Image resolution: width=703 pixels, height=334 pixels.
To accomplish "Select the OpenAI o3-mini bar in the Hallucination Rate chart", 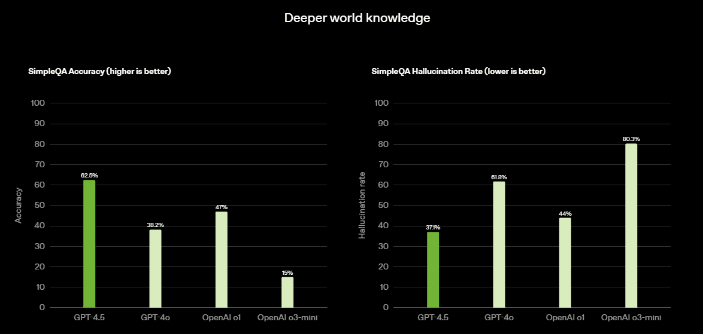I will (631, 225).
